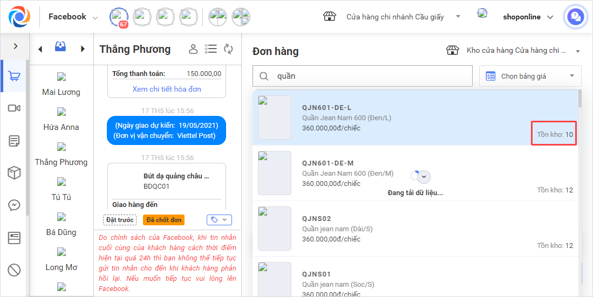Open the package box sidebar icon

pos(14,173)
